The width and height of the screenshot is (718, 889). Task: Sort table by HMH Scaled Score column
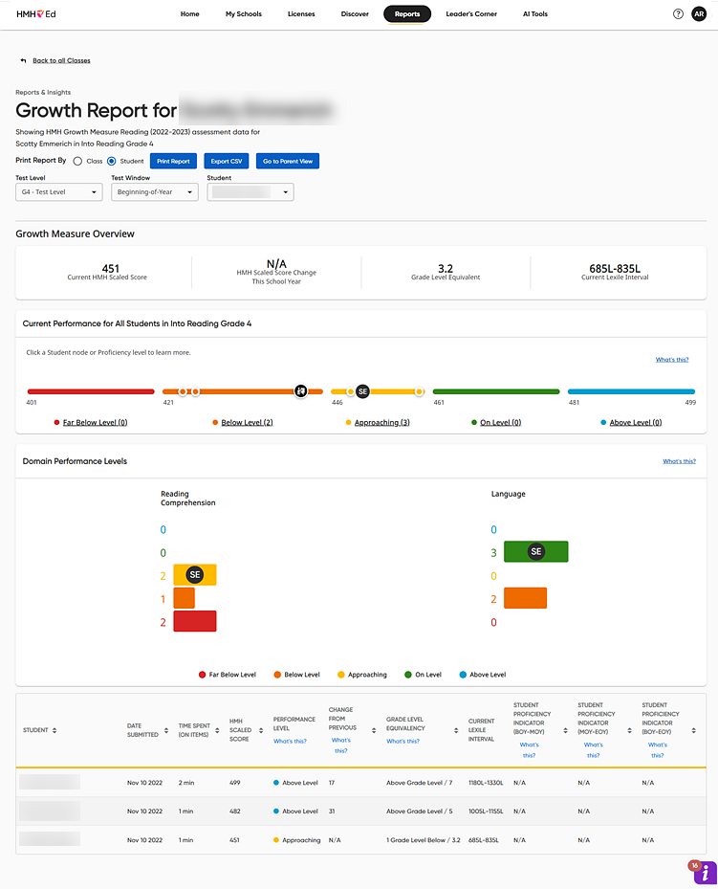point(260,730)
